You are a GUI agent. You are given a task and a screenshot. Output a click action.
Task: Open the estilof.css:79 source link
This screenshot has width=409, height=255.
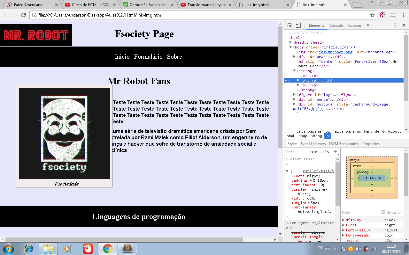click(x=318, y=171)
